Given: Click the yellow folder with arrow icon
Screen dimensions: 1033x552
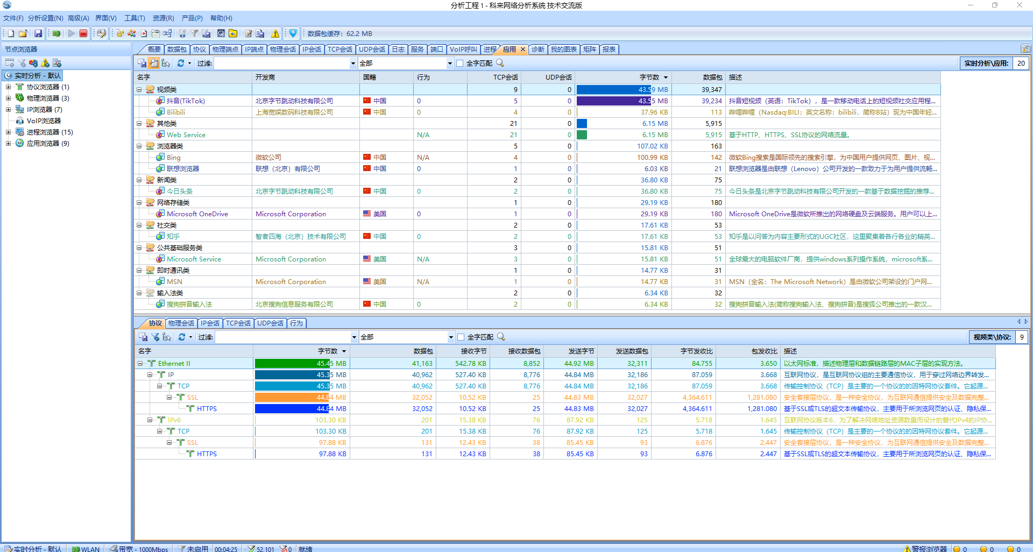Looking at the screenshot, I should pyautogui.click(x=233, y=33).
